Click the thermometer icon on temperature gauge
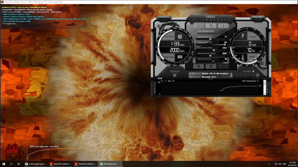The height and width of the screenshot is (167, 298). [x=242, y=57]
